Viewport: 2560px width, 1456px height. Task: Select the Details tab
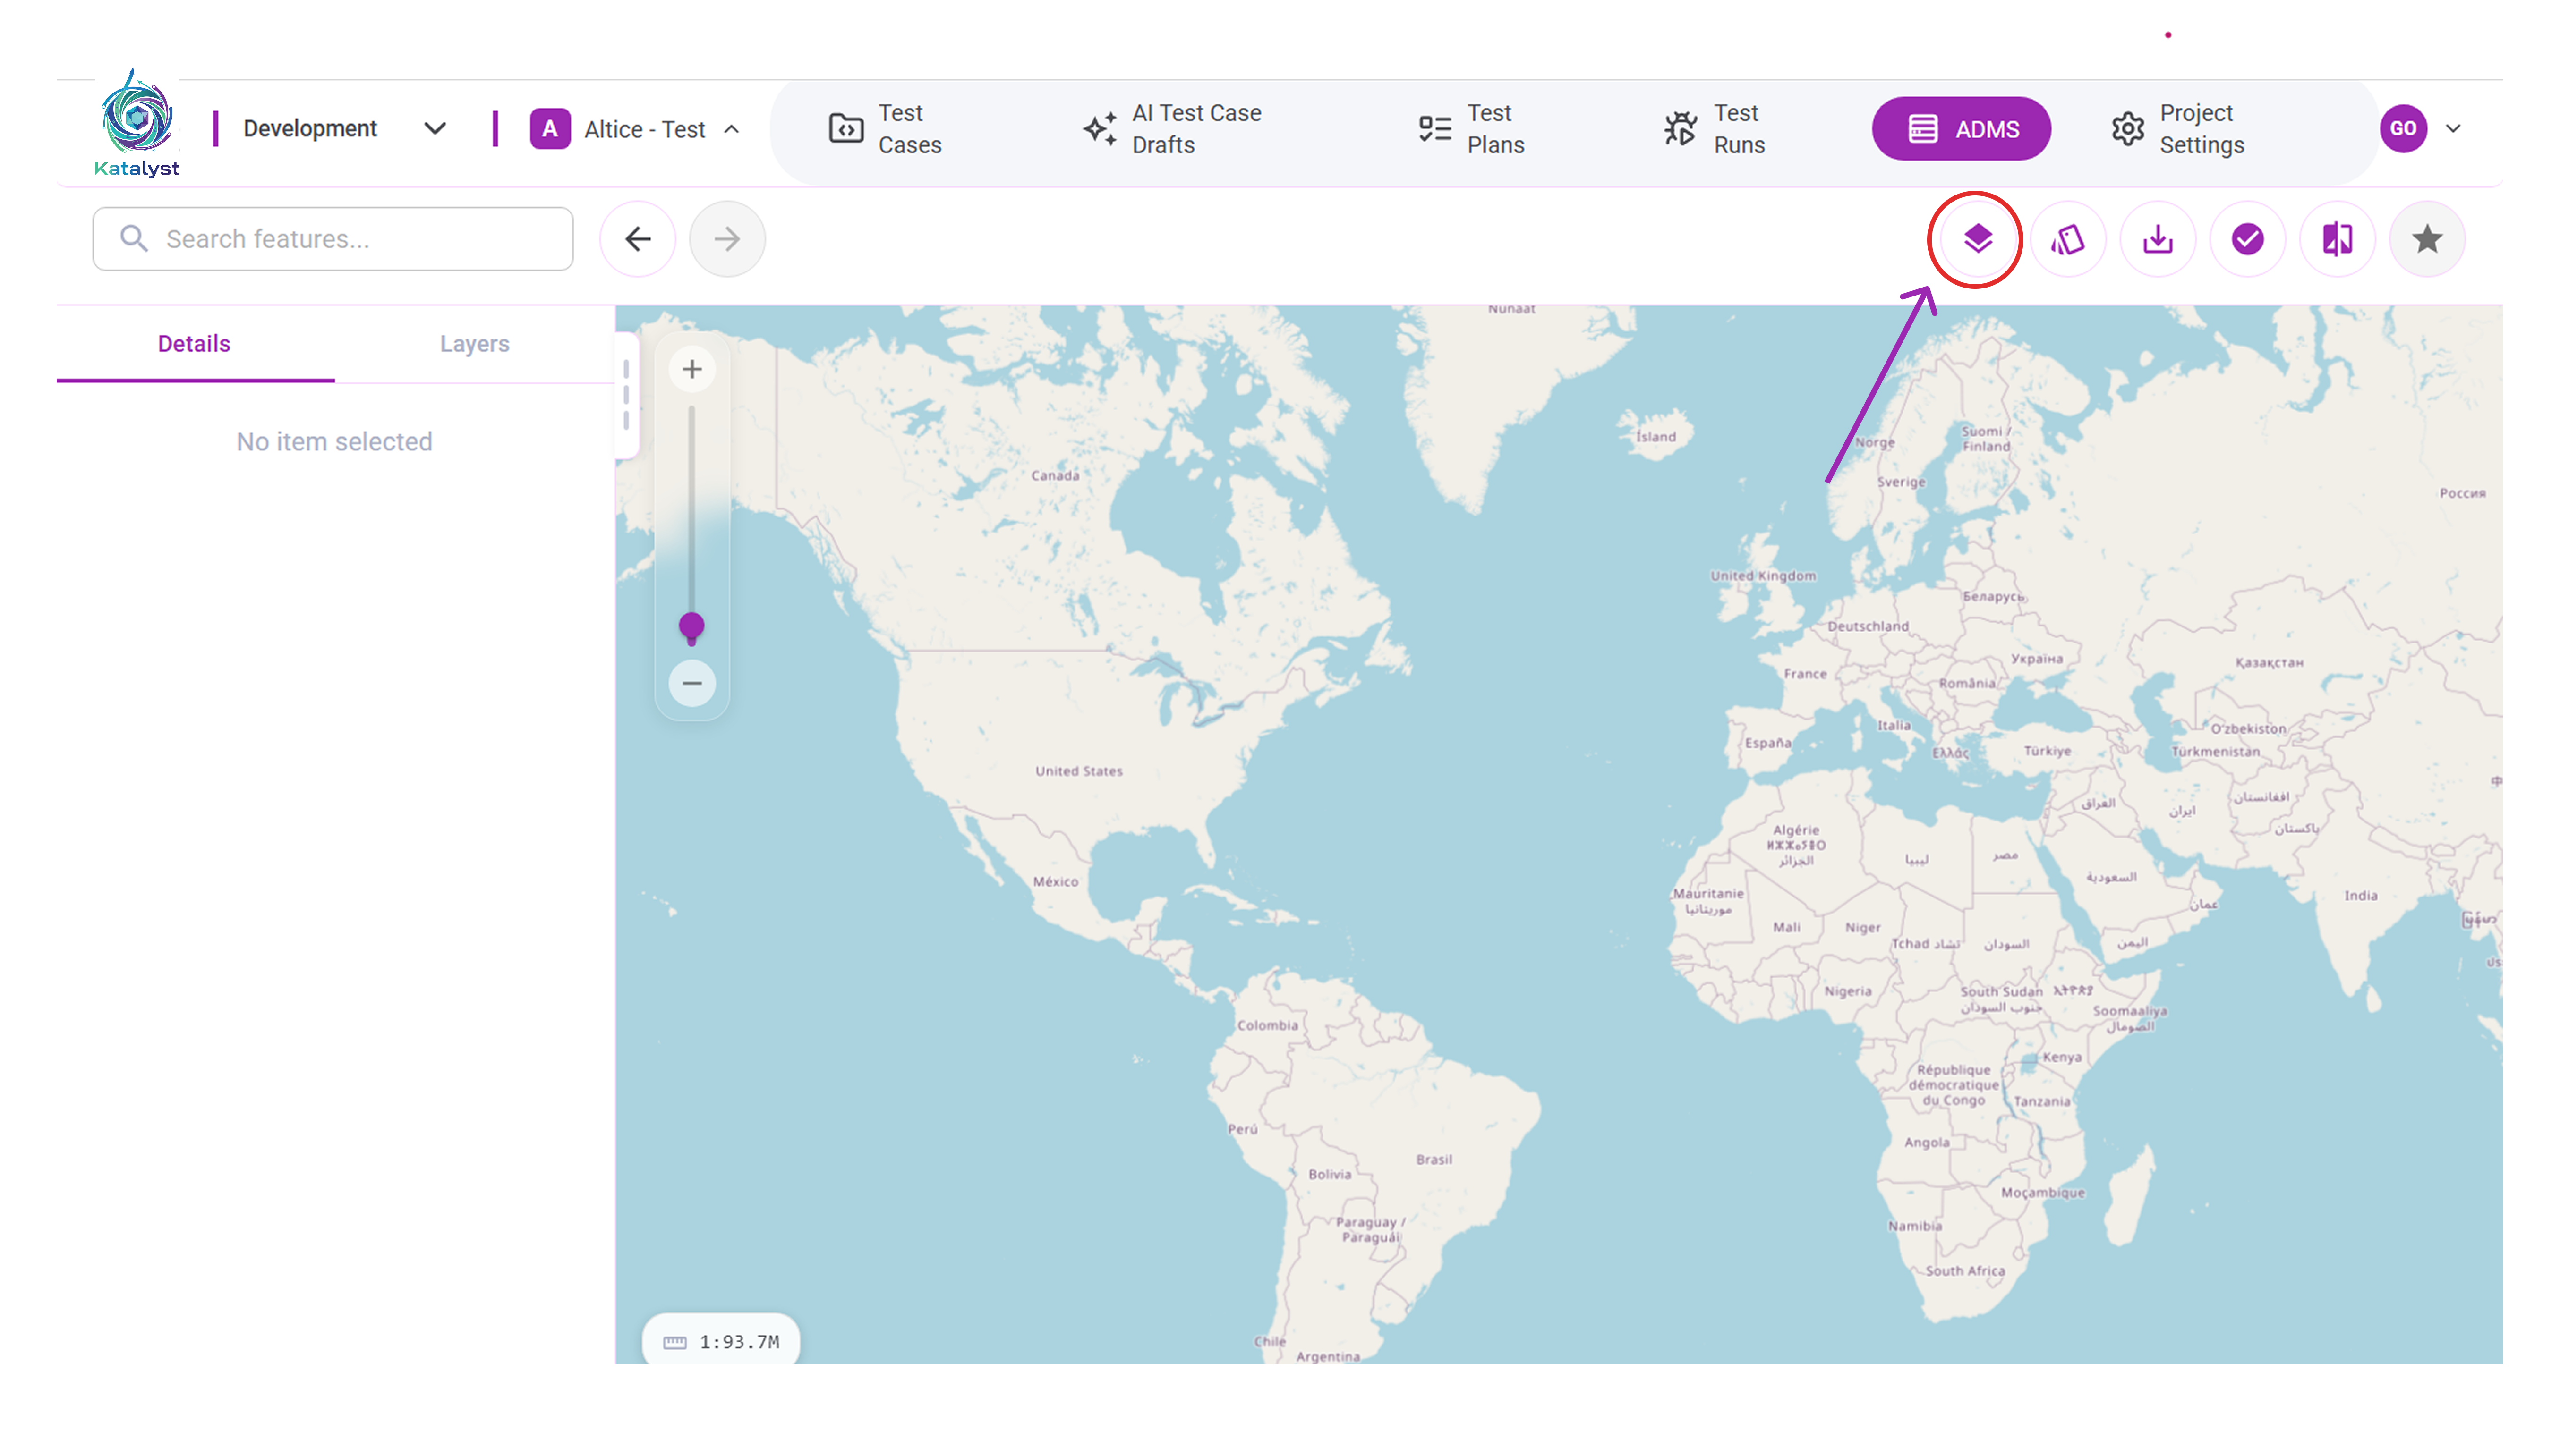point(194,343)
